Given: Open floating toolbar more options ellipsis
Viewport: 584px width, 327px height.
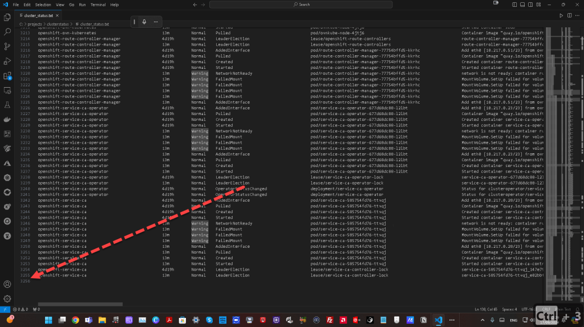Looking at the screenshot, I should tap(156, 22).
